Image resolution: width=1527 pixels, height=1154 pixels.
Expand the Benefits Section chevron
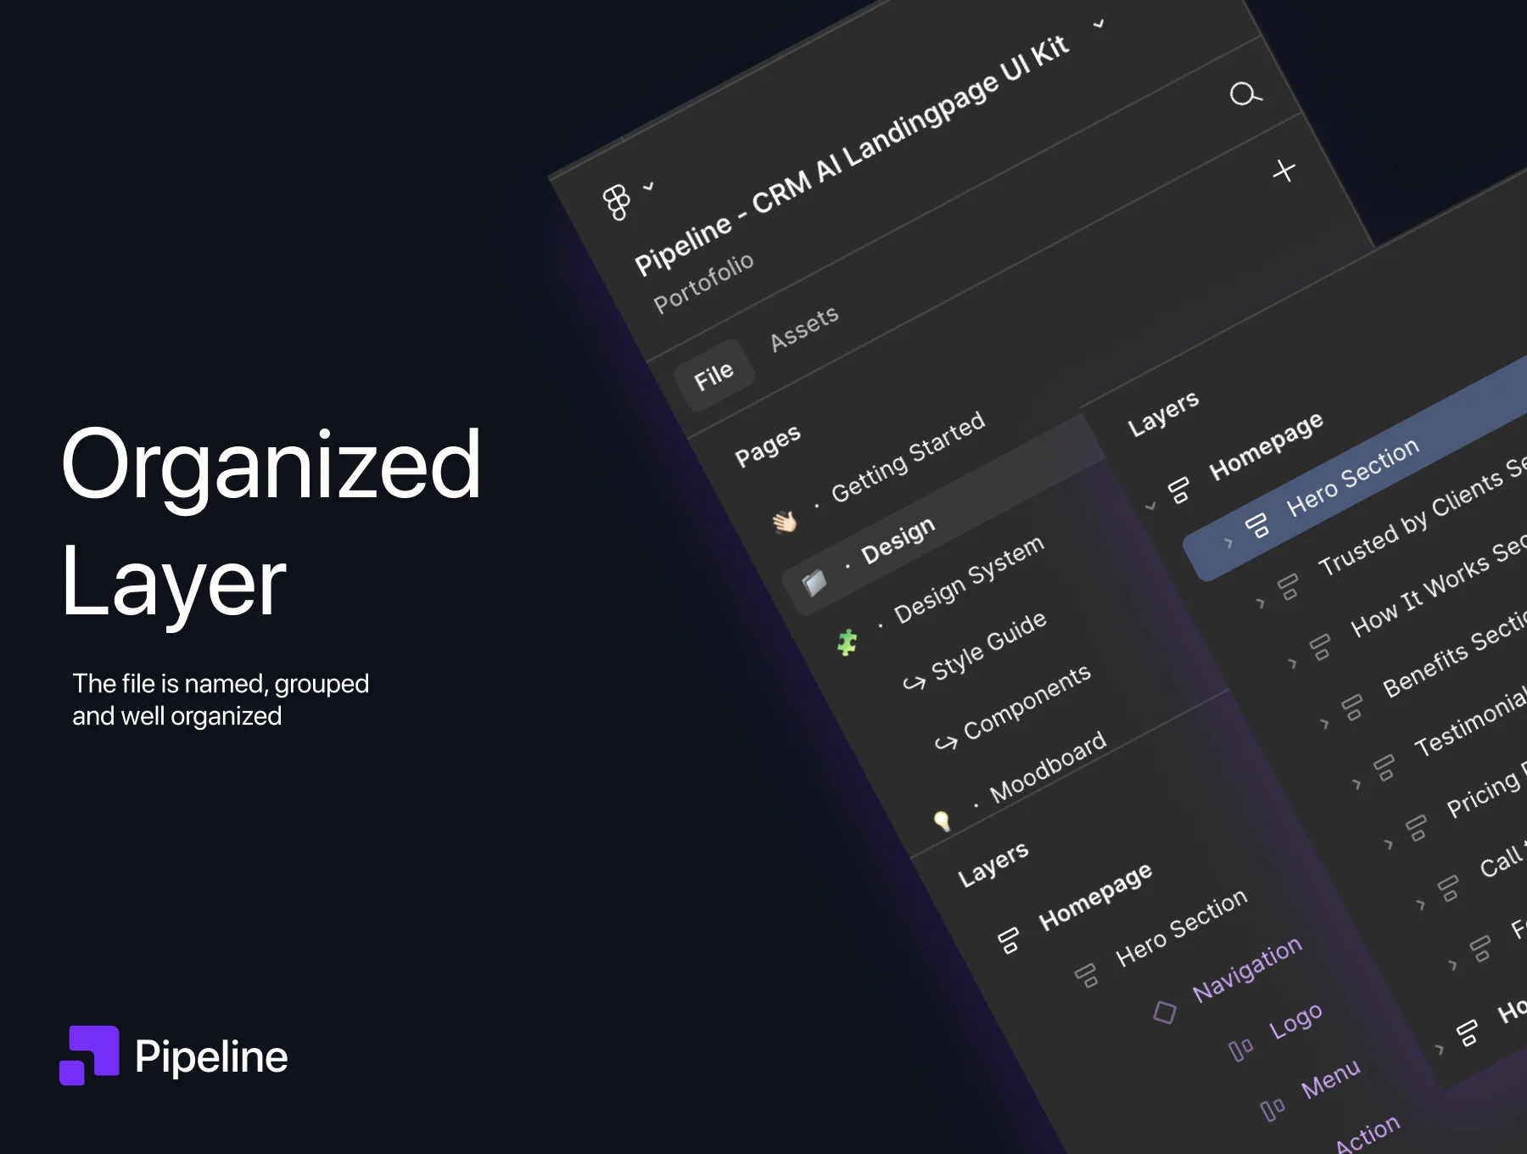(1324, 724)
